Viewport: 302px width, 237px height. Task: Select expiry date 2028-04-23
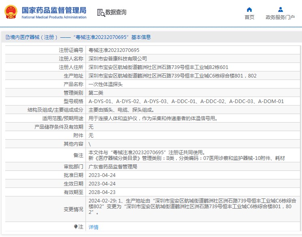(x=102, y=192)
